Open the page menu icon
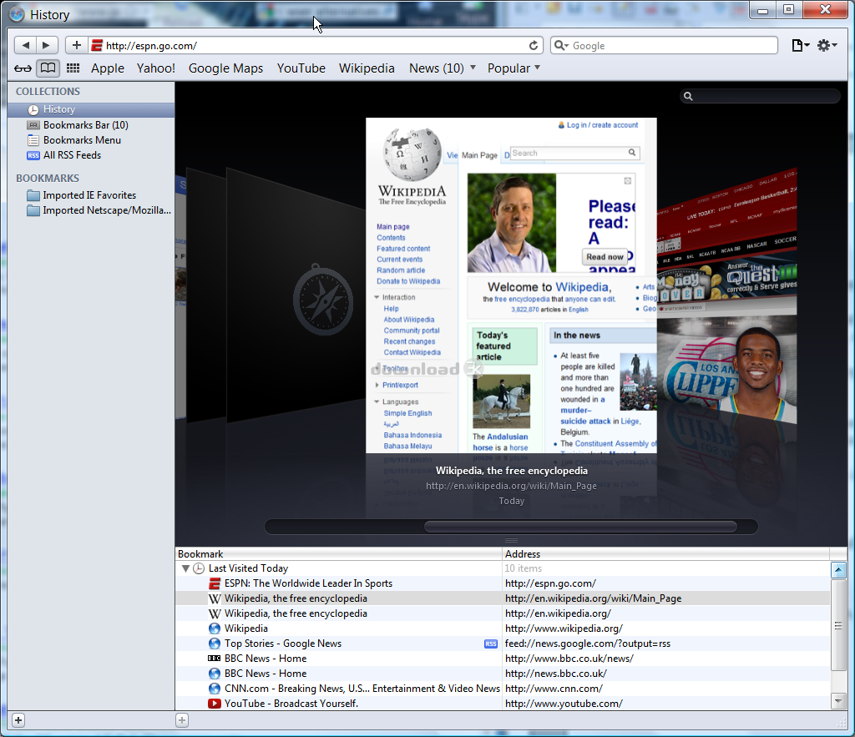 pos(801,45)
